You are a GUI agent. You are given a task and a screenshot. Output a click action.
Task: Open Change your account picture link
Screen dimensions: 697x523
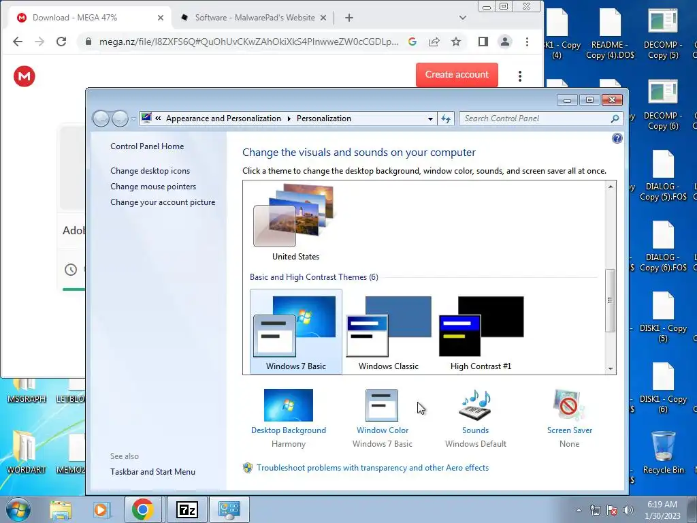click(x=163, y=202)
